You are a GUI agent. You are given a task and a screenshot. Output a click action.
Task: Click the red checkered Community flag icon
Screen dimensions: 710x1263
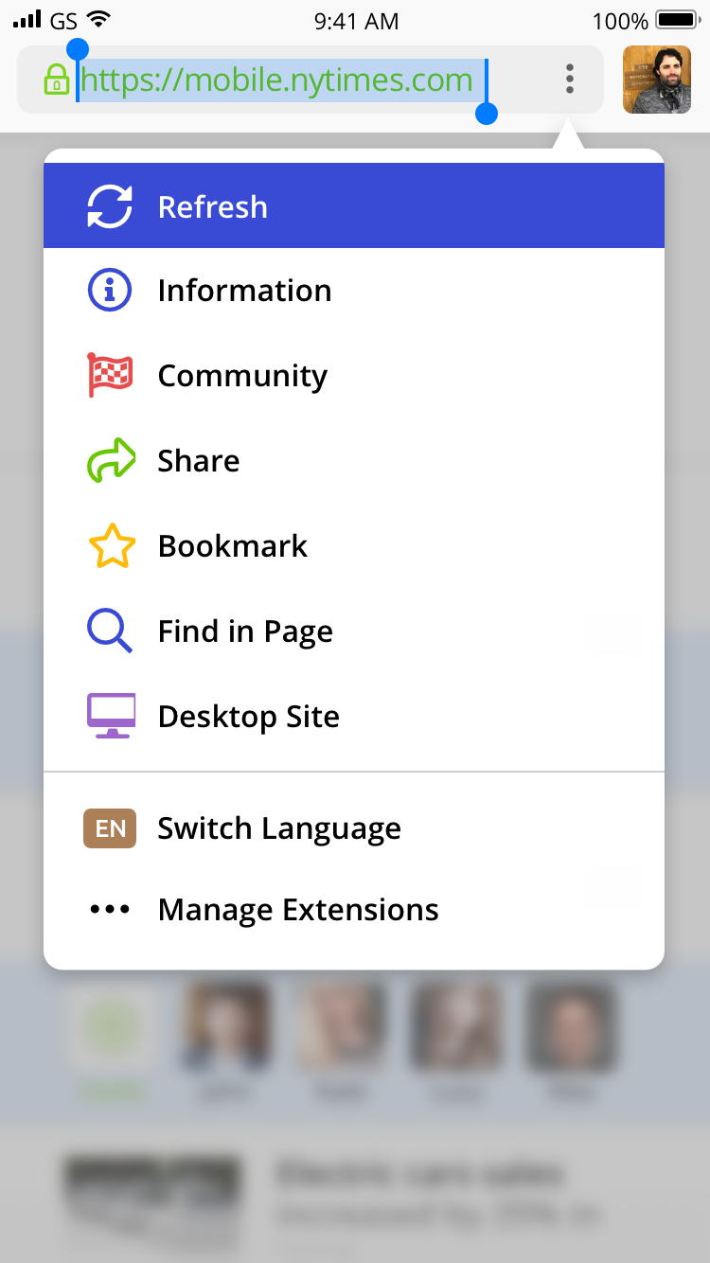(x=110, y=375)
